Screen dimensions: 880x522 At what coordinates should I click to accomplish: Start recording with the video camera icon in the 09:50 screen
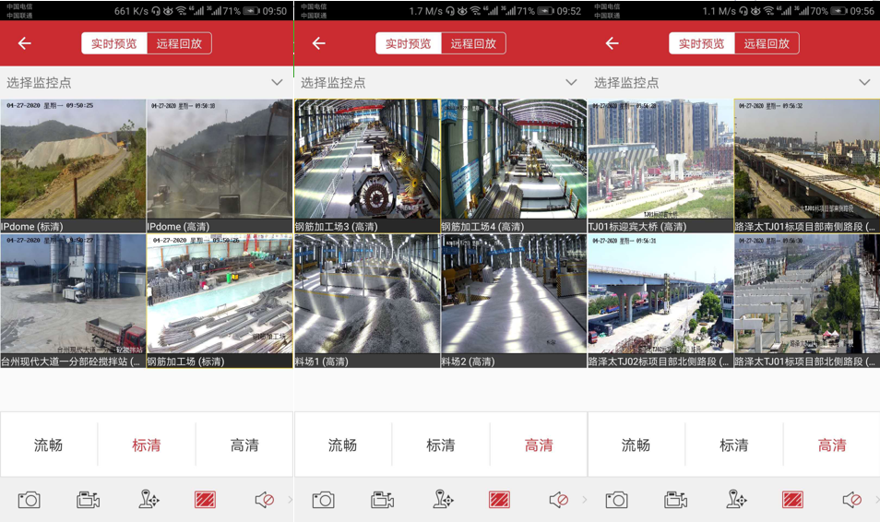click(x=88, y=500)
